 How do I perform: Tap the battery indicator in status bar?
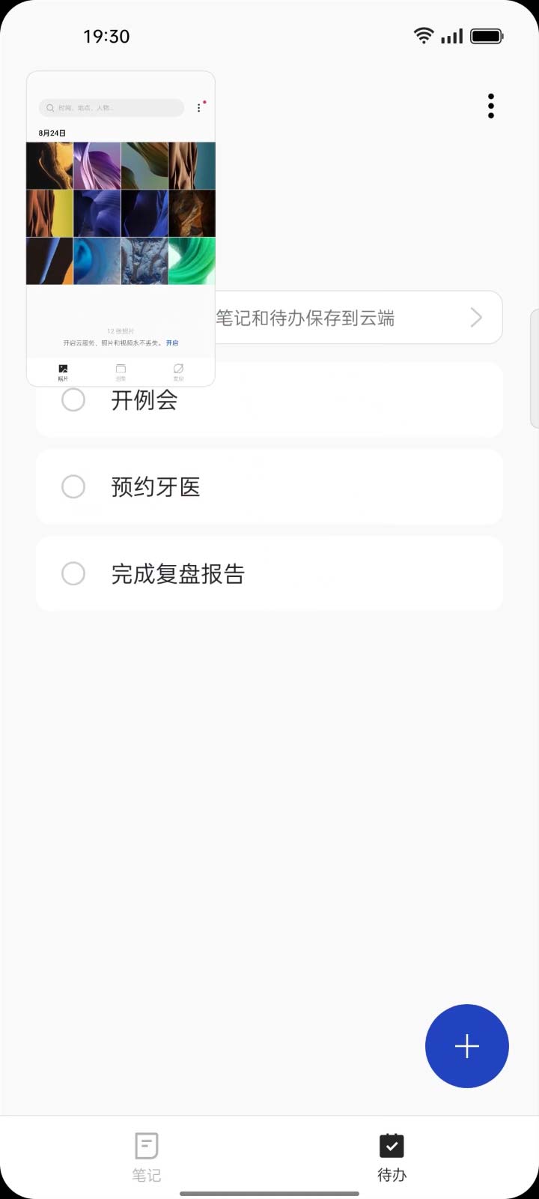click(487, 36)
